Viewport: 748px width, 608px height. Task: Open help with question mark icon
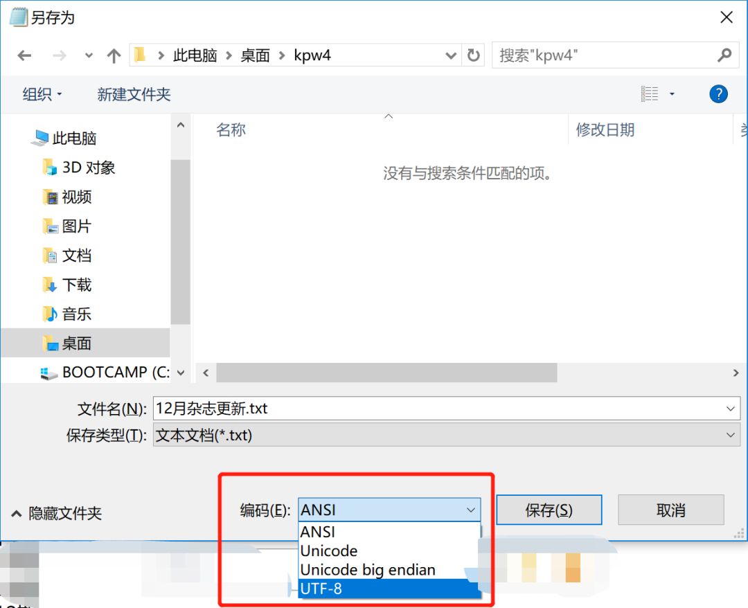(718, 94)
